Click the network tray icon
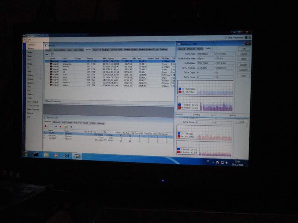The image size is (298, 223). pyautogui.click(x=222, y=162)
